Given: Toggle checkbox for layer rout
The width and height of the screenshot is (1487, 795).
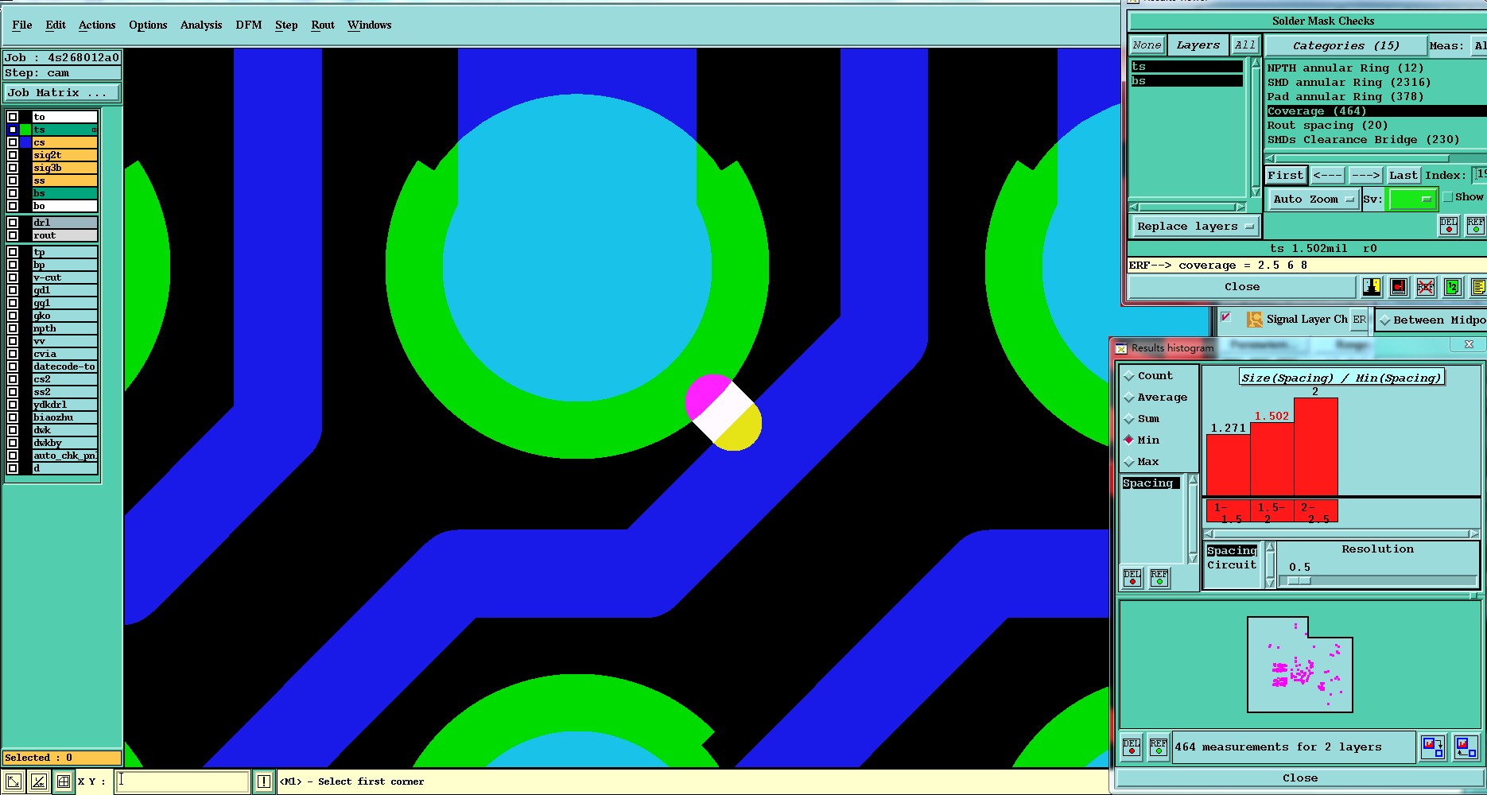Looking at the screenshot, I should tap(13, 235).
